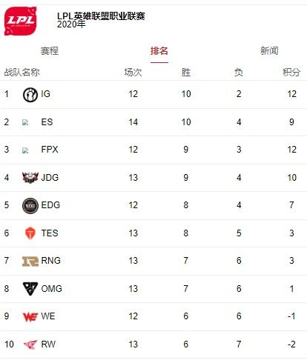Click the 积分 column header
307x363 pixels.
tap(291, 73)
